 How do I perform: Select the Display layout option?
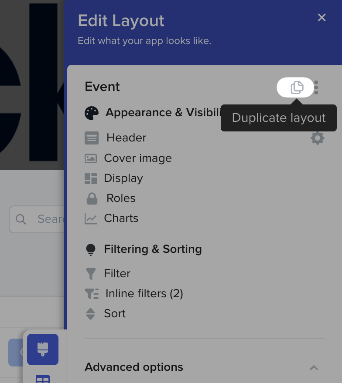click(x=123, y=178)
